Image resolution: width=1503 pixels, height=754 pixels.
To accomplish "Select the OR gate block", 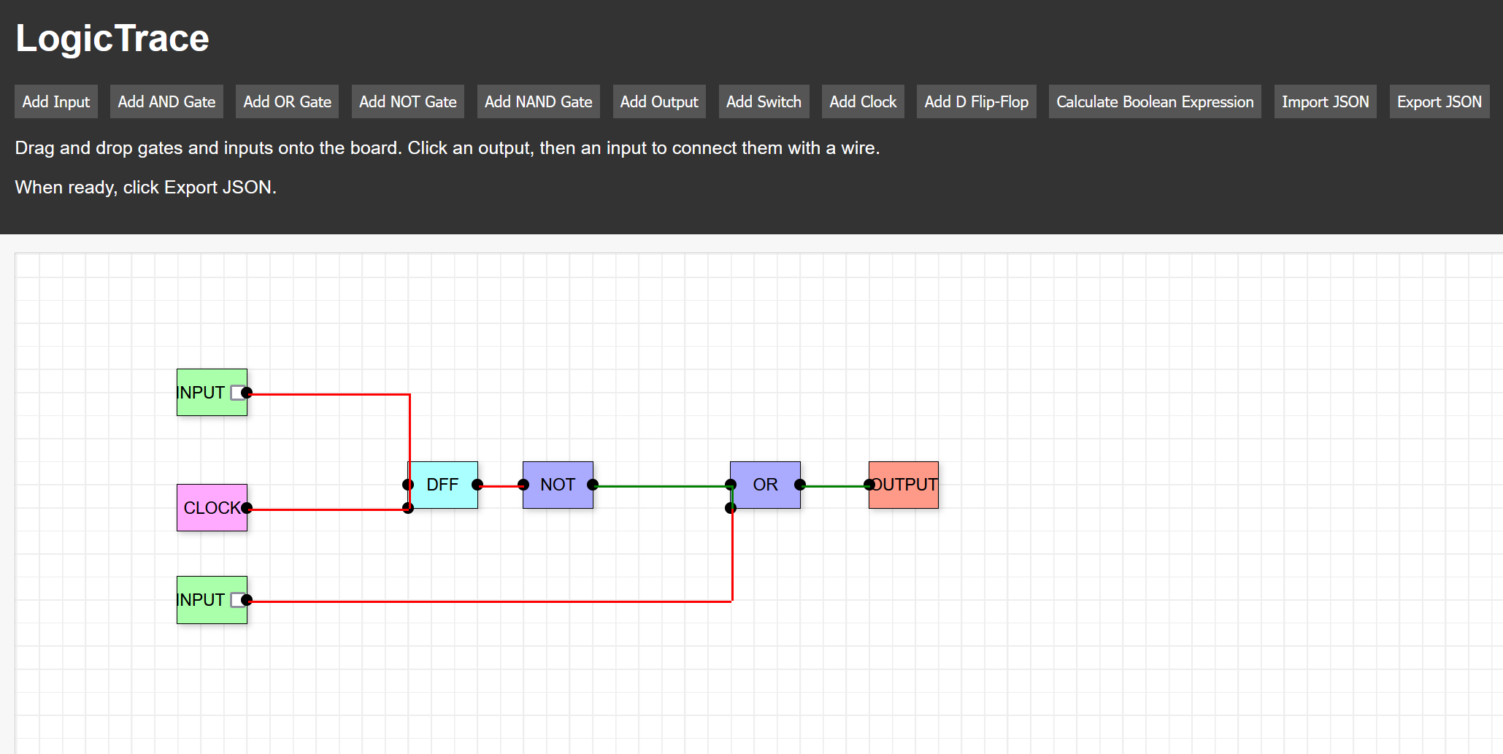I will [765, 485].
